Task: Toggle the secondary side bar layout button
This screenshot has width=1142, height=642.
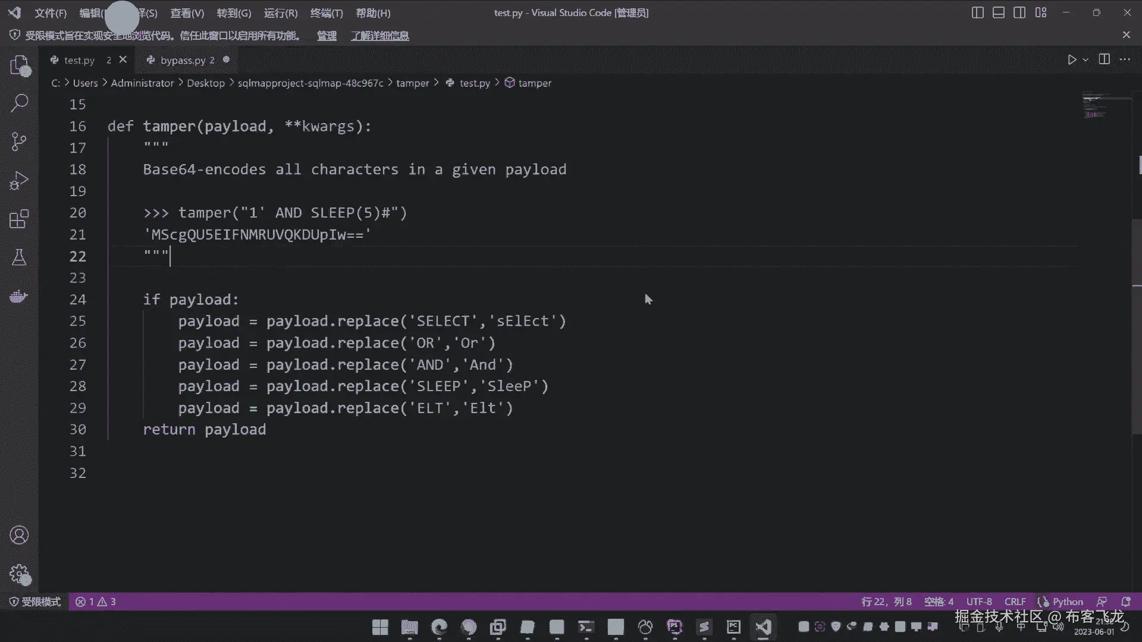Action: pyautogui.click(x=1019, y=12)
